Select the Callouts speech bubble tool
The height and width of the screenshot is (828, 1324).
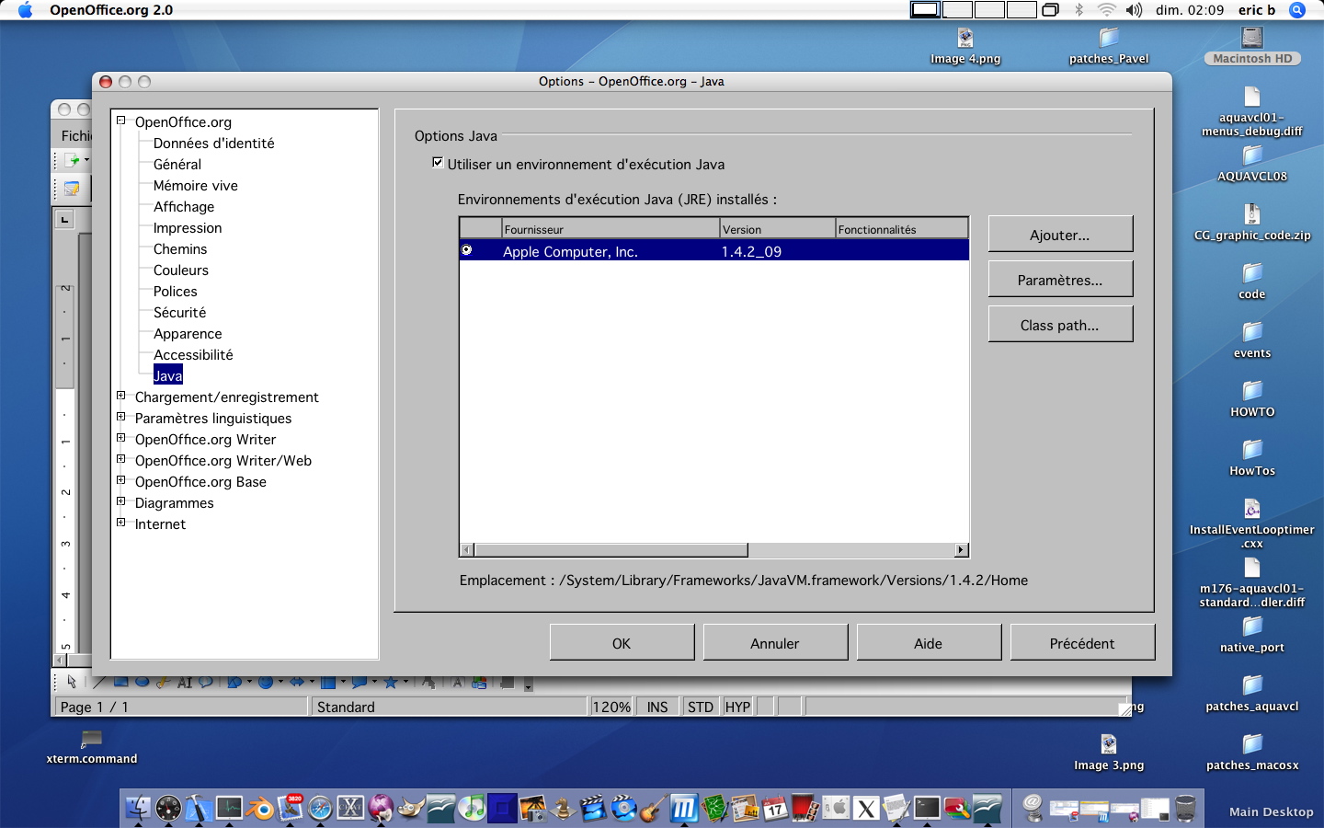[206, 682]
